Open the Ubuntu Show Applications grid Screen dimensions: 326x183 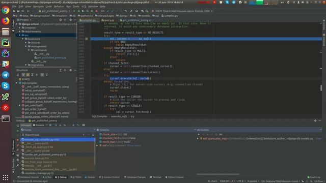pos(6,177)
